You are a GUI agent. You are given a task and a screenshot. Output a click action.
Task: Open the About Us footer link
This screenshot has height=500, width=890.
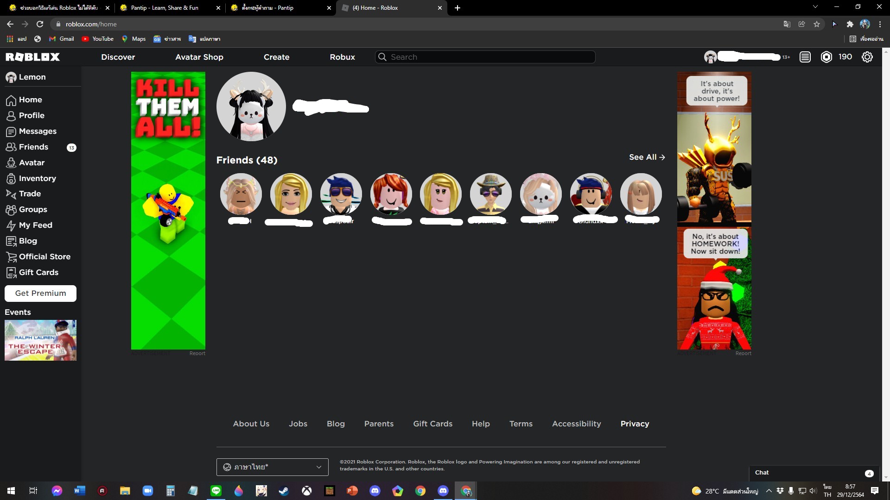[x=251, y=424]
